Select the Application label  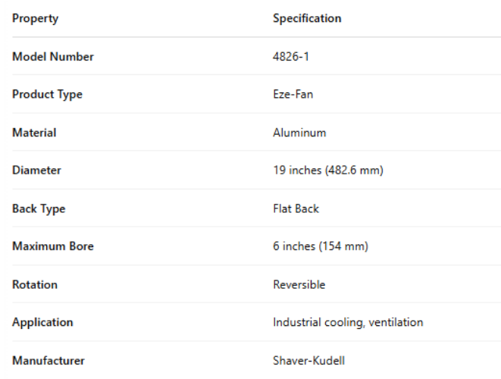(x=42, y=322)
